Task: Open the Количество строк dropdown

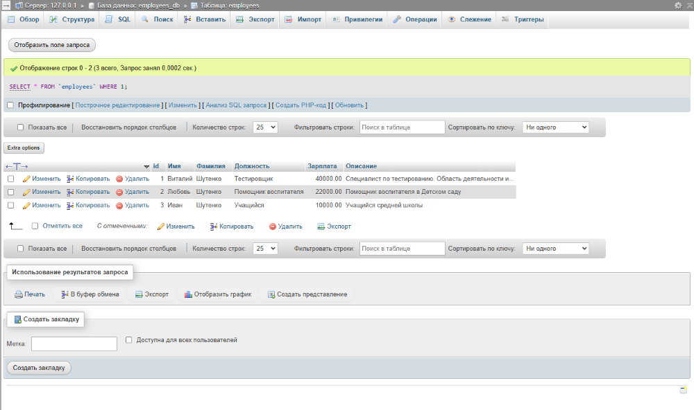Action: (264, 127)
